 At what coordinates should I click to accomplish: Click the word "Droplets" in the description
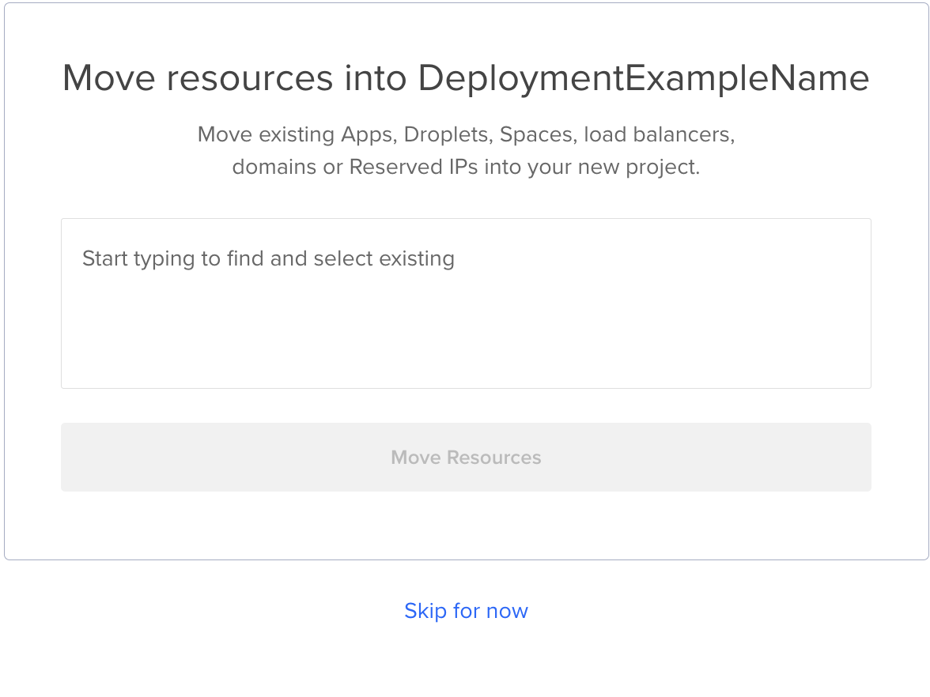click(448, 135)
